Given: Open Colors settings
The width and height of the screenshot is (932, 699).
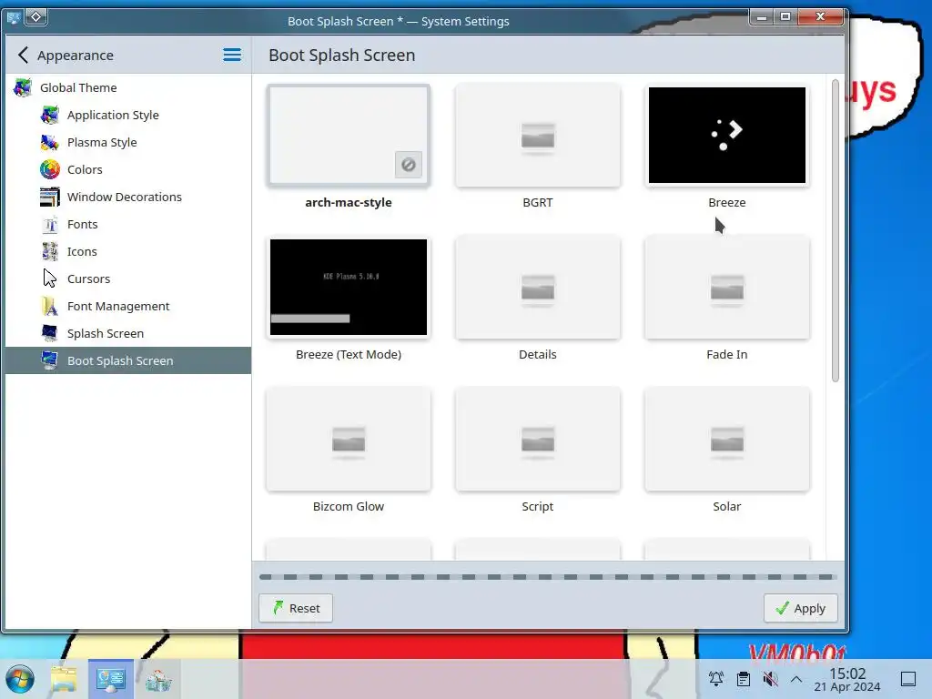Looking at the screenshot, I should click(x=127, y=169).
